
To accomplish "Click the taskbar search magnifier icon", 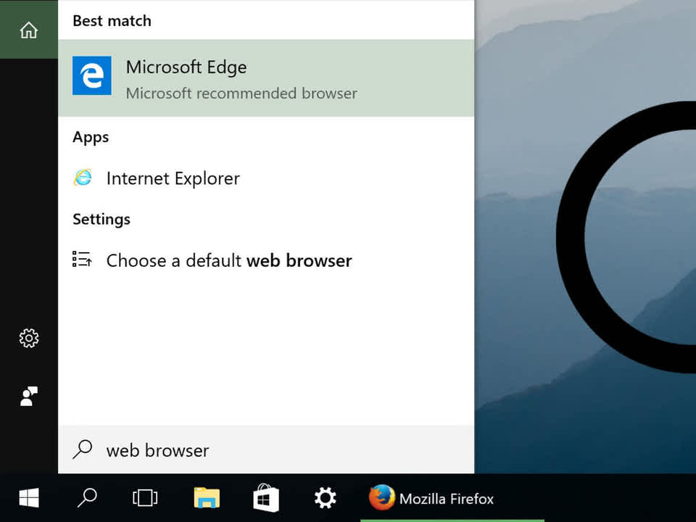I will tap(86, 498).
